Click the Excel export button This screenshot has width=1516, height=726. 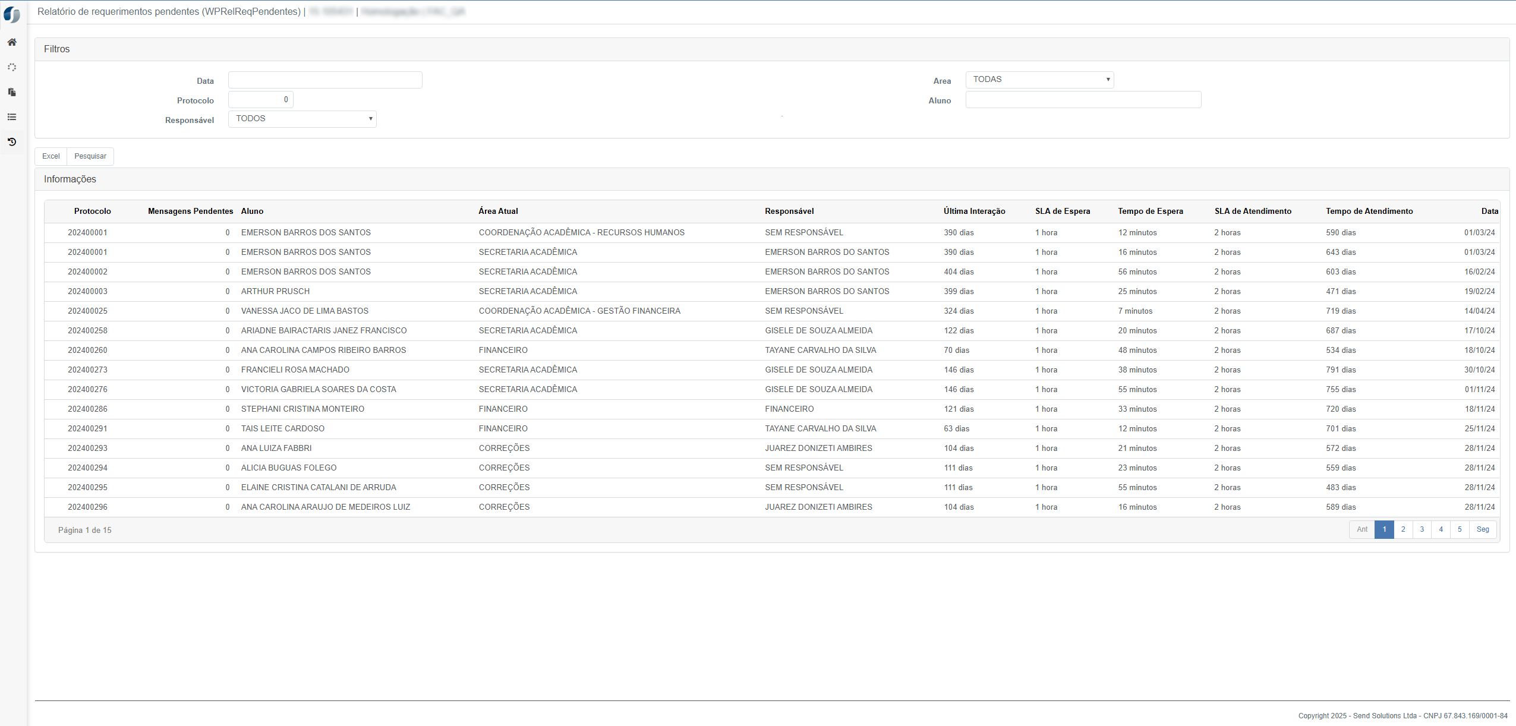pyautogui.click(x=51, y=156)
